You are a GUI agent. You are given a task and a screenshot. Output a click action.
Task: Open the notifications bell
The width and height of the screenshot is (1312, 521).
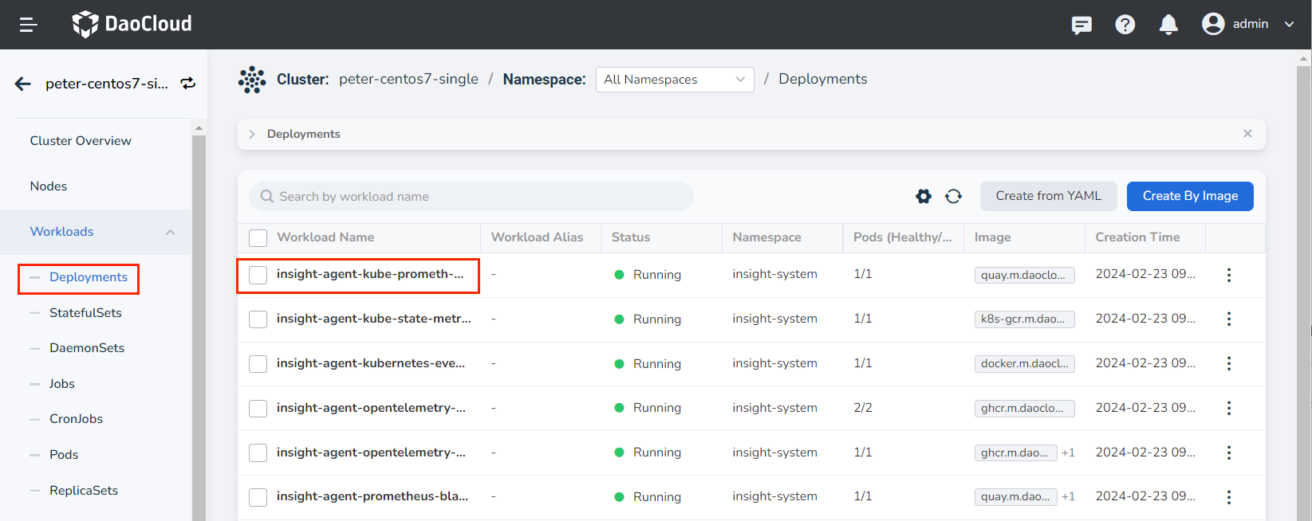1168,25
